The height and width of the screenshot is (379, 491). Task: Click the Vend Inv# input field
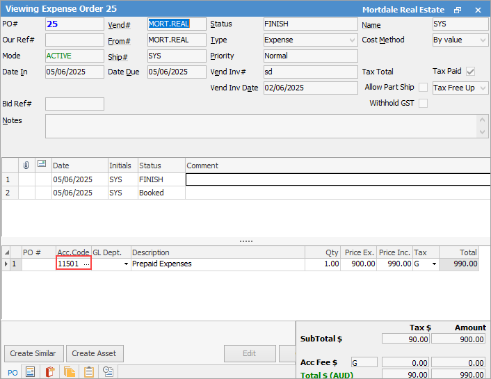(310, 72)
